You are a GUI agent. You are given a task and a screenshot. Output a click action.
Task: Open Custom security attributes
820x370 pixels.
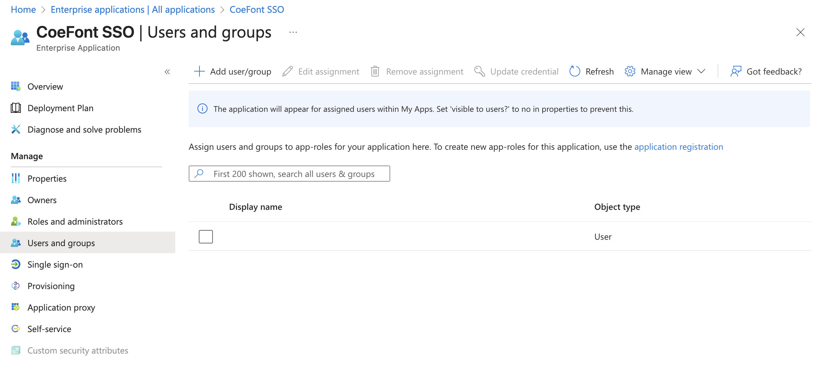(x=78, y=351)
